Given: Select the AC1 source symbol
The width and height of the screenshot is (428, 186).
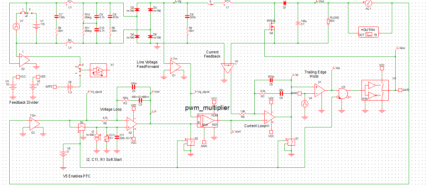Looking at the screenshot, I should [x=366, y=3].
